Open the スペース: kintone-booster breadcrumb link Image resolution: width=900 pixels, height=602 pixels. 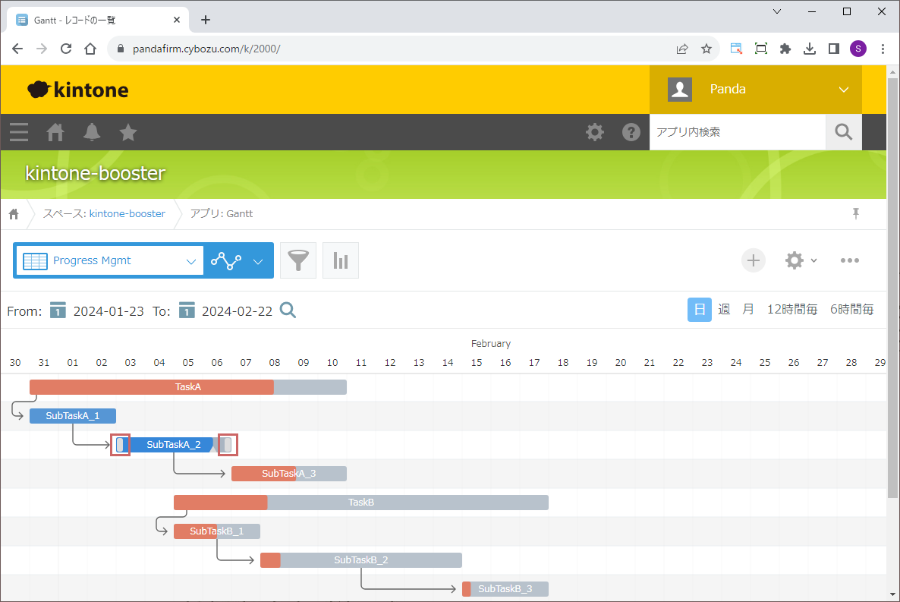104,214
